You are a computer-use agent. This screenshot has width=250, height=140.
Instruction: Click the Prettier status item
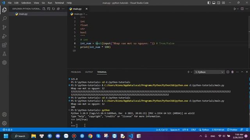[232, 129]
